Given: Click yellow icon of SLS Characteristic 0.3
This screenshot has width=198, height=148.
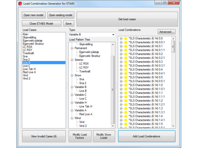Looking at the screenshot, I should [x=126, y=62].
